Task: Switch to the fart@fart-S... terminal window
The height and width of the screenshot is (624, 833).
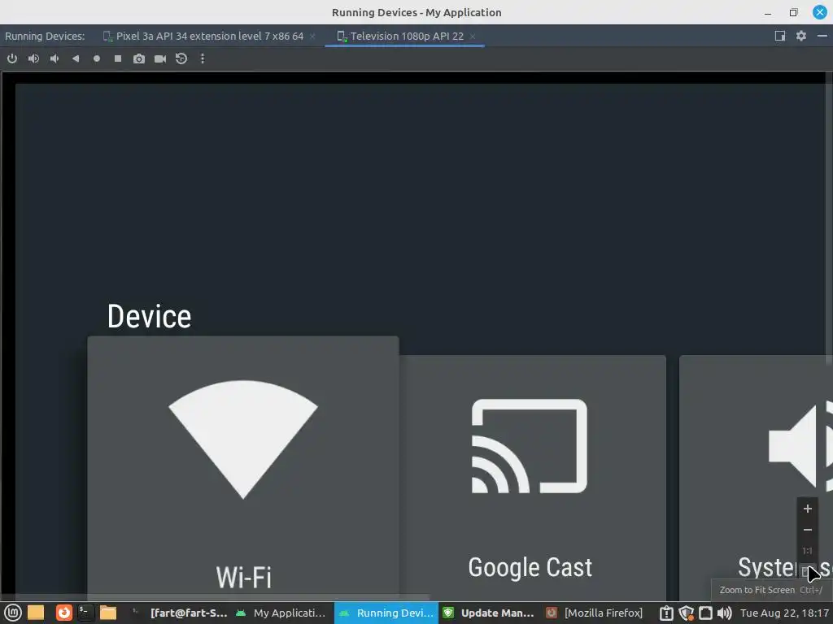Action: pos(180,613)
